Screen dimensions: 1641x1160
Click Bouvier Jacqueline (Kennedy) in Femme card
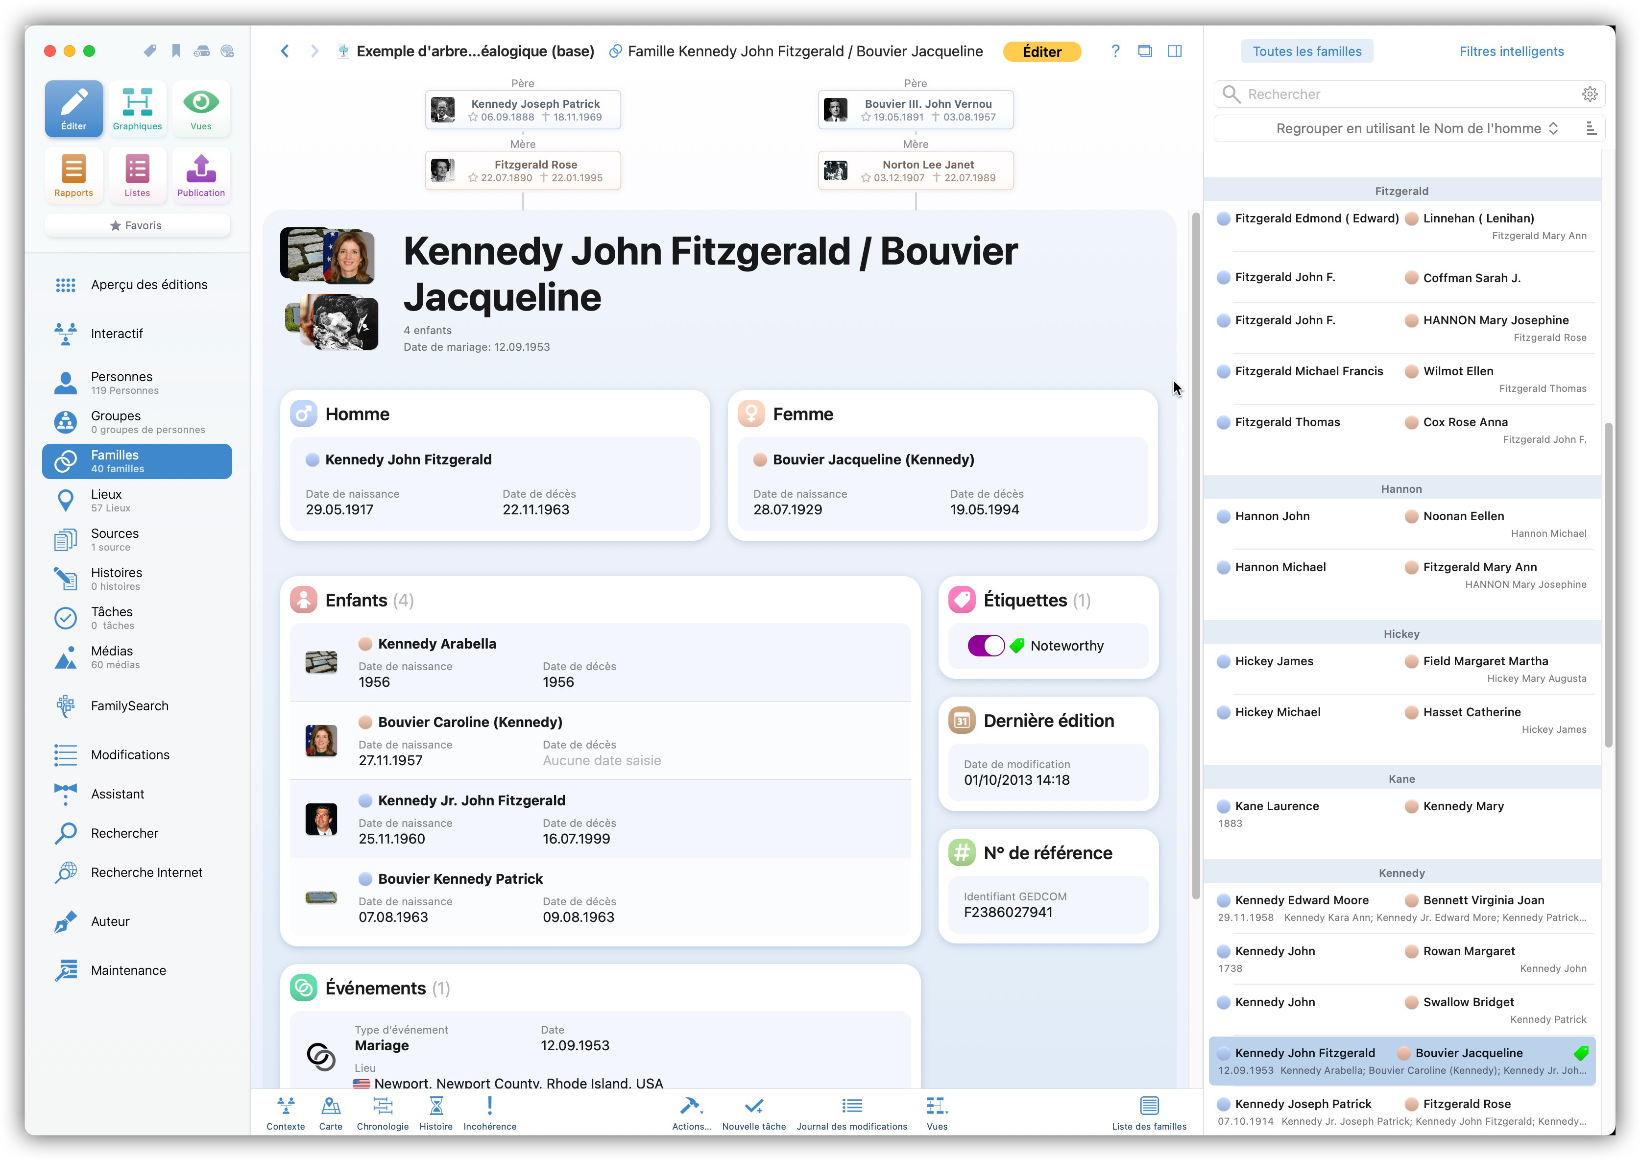coord(873,459)
